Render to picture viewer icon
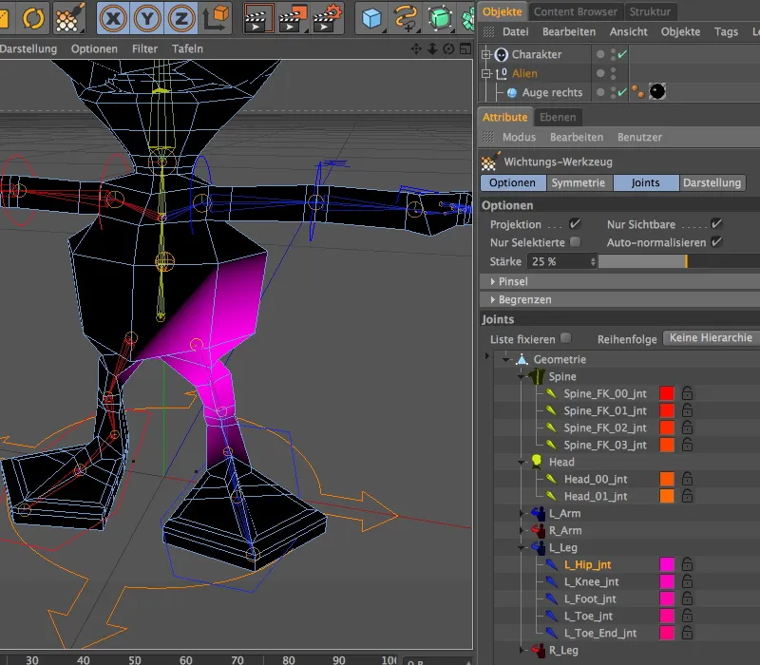The image size is (760, 665). 294,18
